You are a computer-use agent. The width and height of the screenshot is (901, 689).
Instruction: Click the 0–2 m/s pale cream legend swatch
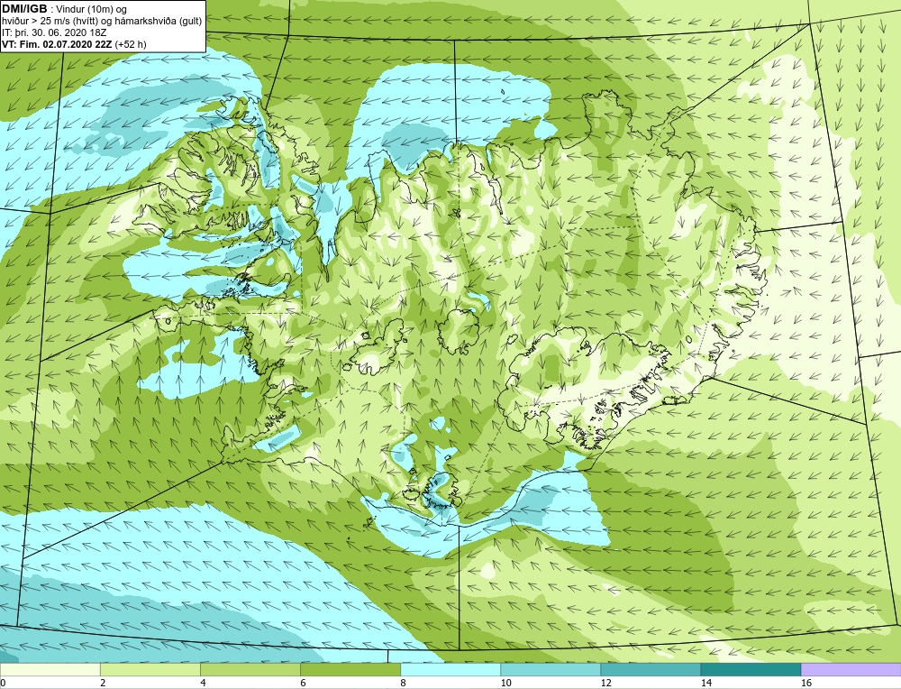(50, 669)
